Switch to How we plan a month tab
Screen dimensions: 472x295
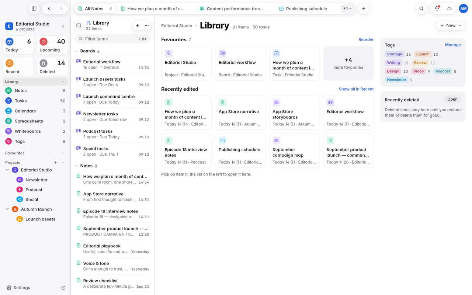[x=155, y=8]
